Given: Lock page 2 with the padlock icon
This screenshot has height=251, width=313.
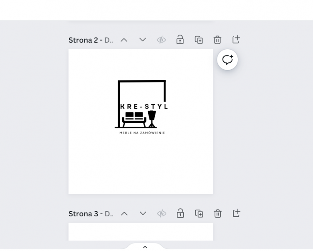Looking at the screenshot, I should [x=180, y=40].
